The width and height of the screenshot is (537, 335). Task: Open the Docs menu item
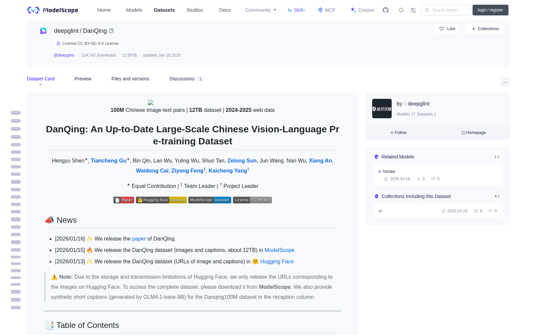[225, 10]
